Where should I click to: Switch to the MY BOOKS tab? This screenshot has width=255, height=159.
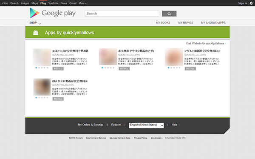pos(163,23)
